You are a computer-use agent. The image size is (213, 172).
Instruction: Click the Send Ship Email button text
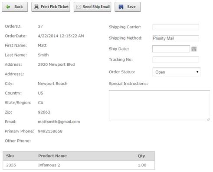click(96, 7)
